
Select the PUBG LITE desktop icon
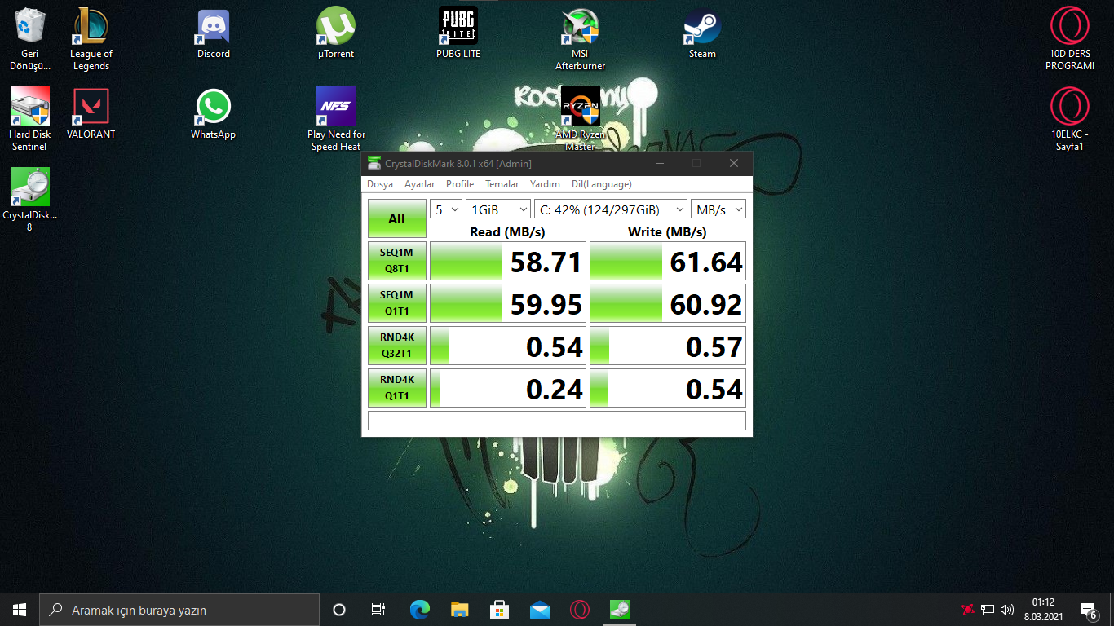tap(458, 33)
